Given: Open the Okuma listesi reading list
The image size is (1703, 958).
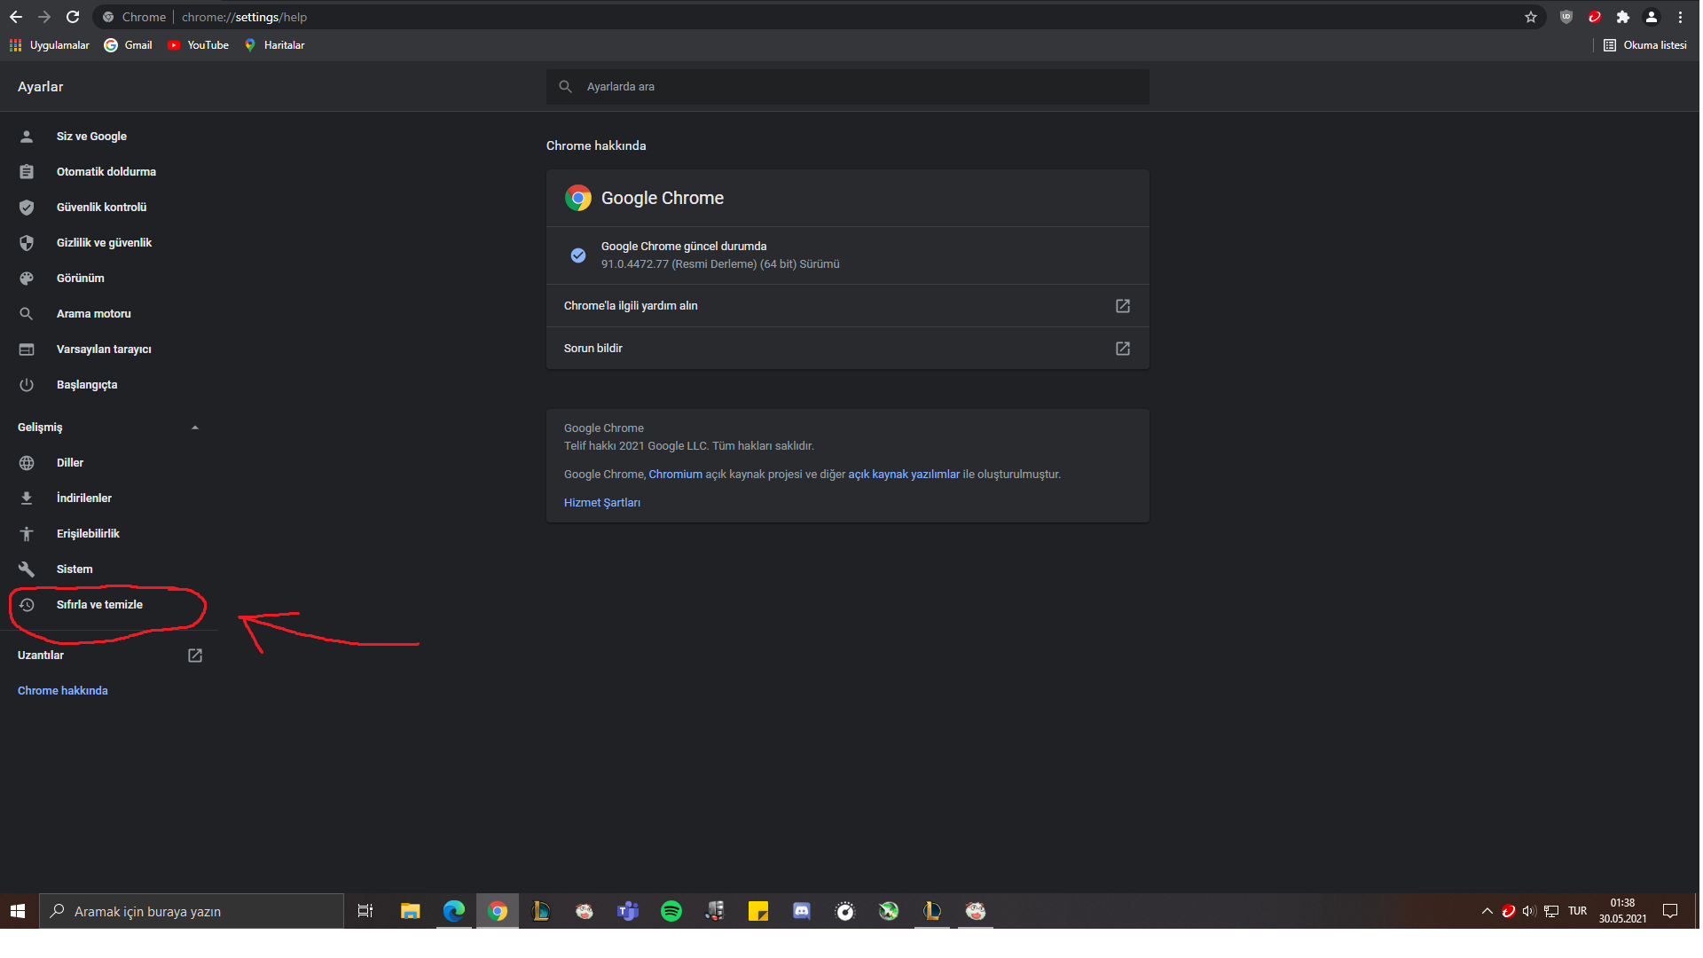Looking at the screenshot, I should pos(1645,45).
